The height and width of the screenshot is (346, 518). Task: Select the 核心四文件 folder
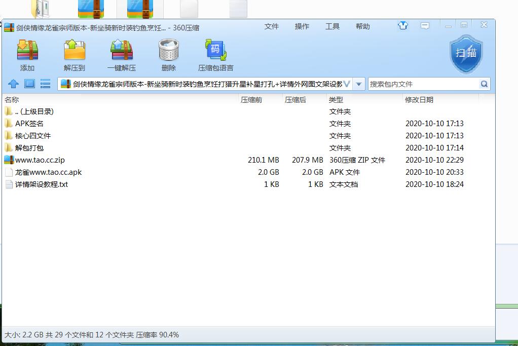[x=33, y=136]
